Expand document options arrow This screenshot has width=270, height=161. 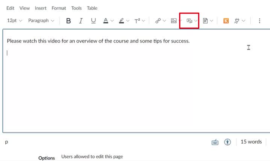click(x=211, y=21)
